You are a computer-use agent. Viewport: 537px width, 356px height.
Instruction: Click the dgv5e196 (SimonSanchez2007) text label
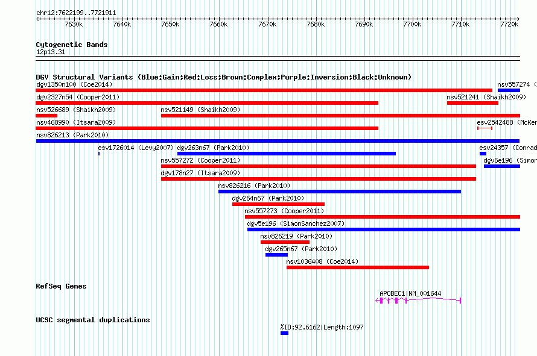296,223
